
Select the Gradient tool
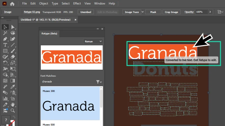(x=13, y=81)
